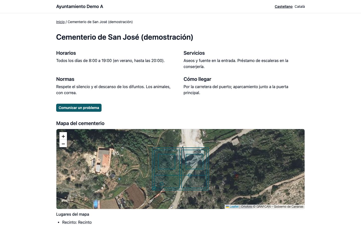Click the Mapa del cementerio heading
The height and width of the screenshot is (226, 361).
click(80, 123)
